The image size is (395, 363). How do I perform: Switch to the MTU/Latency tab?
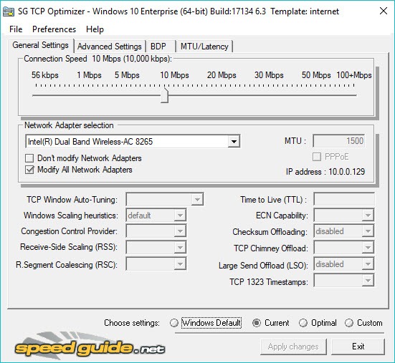click(204, 47)
